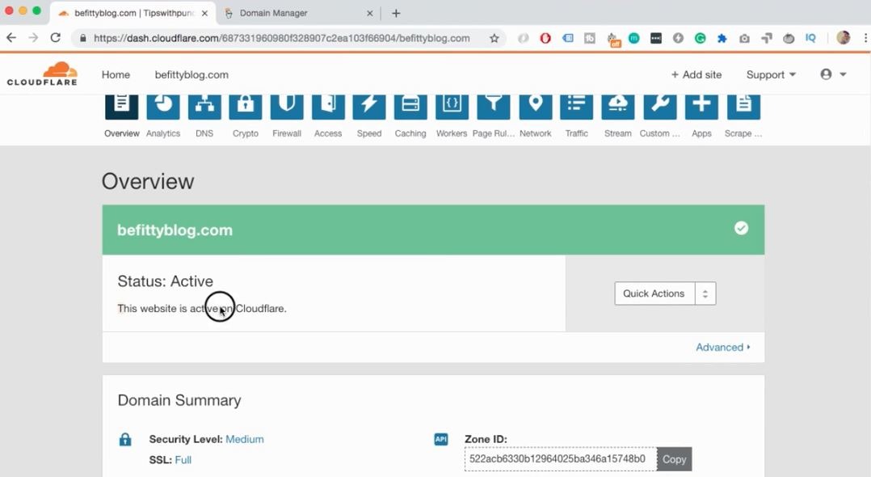Copy the Zone ID

point(675,459)
